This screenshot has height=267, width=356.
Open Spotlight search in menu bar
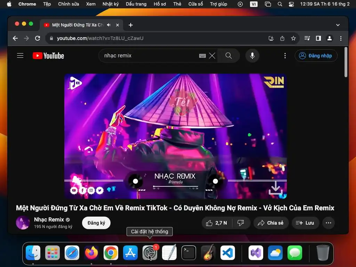[280, 4]
